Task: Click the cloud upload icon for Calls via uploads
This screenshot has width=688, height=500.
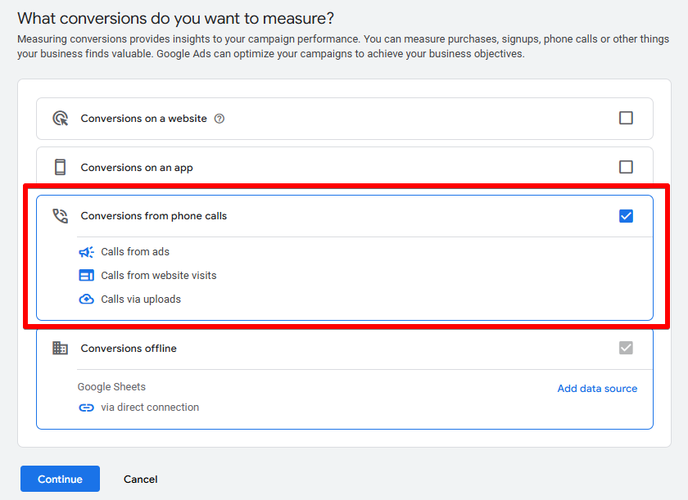Action: (87, 300)
